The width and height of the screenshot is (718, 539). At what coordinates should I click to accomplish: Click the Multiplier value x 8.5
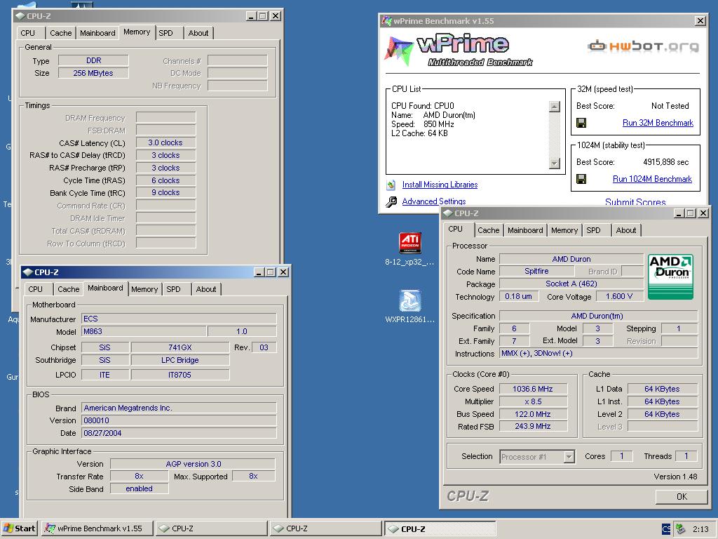point(533,401)
